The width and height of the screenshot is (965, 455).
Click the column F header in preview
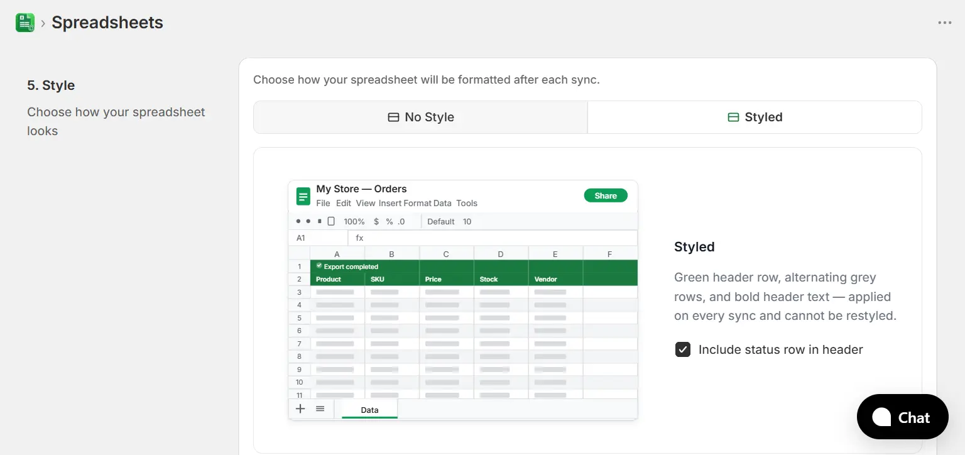(x=610, y=254)
